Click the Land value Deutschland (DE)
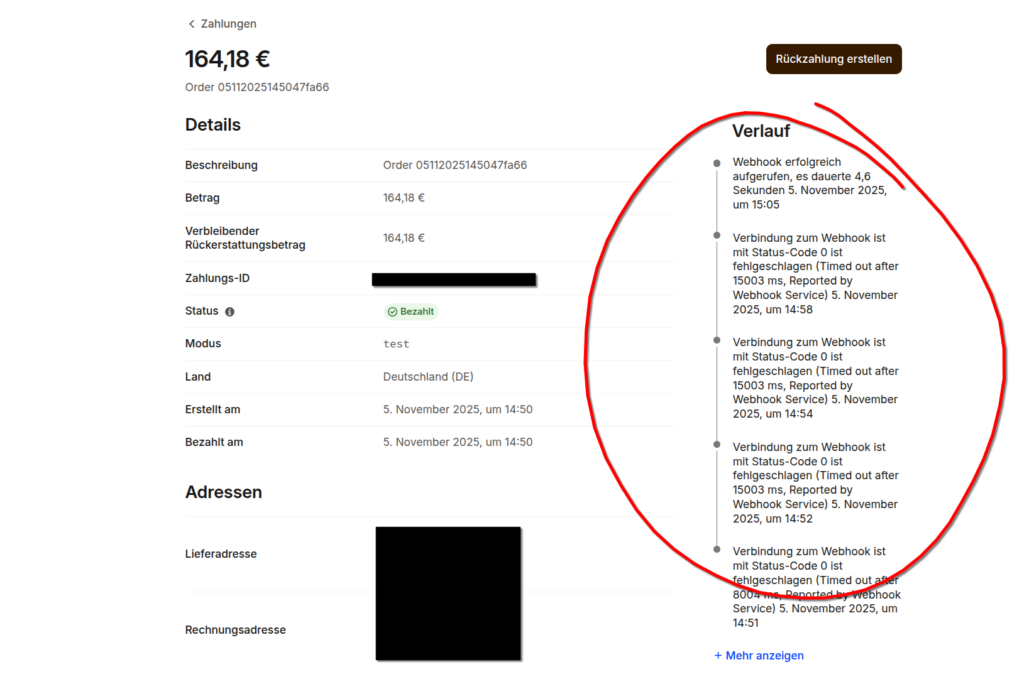This screenshot has height=689, width=1029. point(428,377)
